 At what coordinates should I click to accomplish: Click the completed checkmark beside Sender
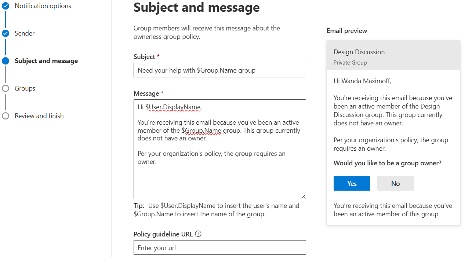(x=6, y=33)
